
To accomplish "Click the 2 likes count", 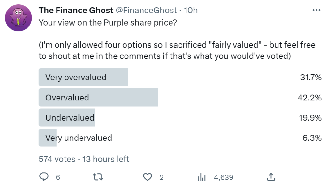I will click(x=162, y=177).
